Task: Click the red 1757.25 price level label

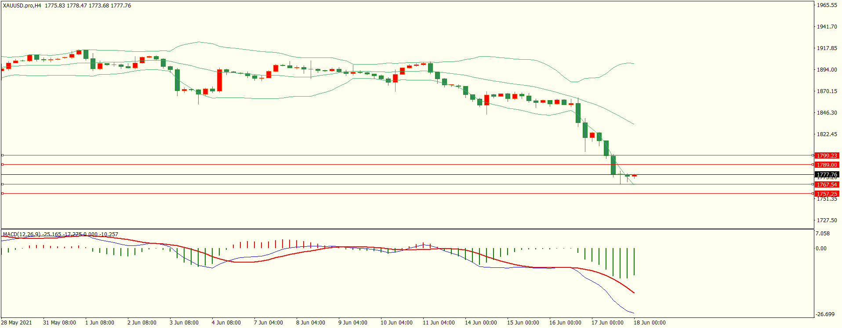Action: pos(827,194)
